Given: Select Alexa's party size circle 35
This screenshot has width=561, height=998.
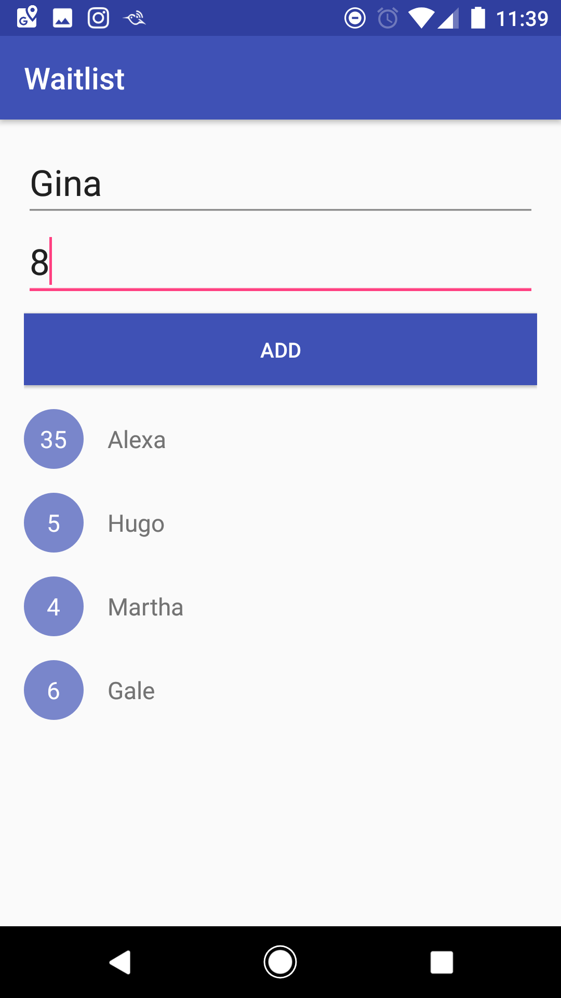Looking at the screenshot, I should tap(54, 439).
